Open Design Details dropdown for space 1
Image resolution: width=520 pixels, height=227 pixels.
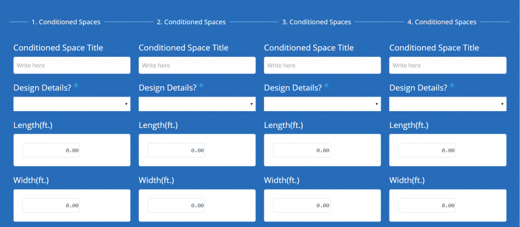(72, 104)
